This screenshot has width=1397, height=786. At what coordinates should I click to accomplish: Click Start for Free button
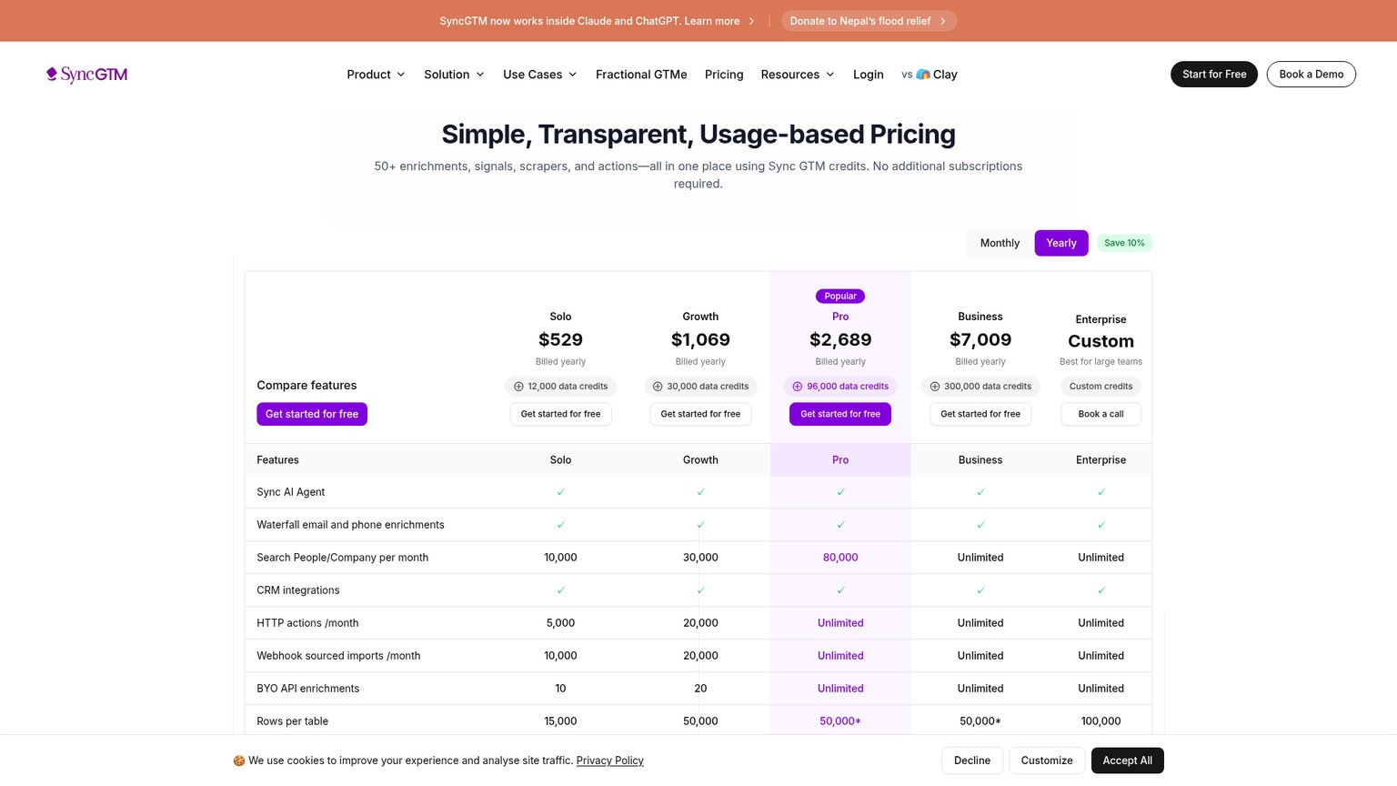pyautogui.click(x=1214, y=75)
